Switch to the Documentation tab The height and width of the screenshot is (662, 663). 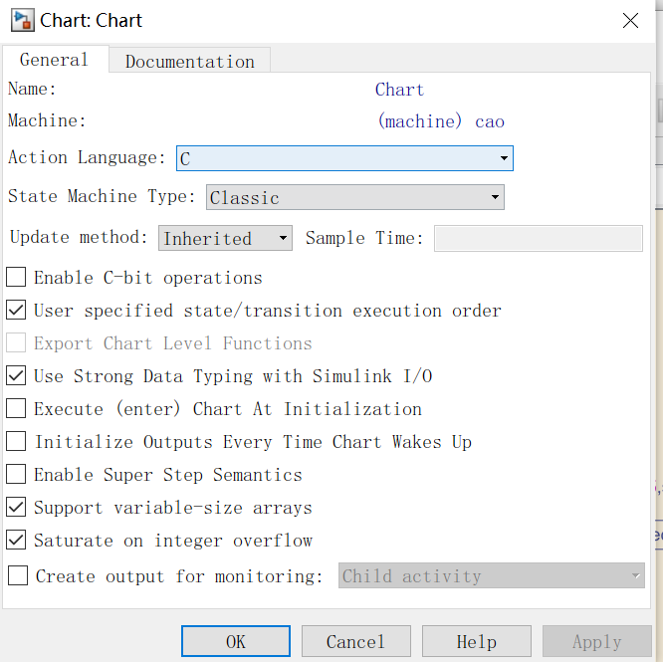coord(189,62)
